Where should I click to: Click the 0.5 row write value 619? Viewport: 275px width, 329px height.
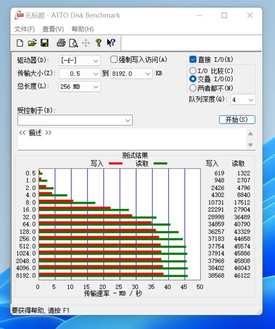click(x=219, y=173)
